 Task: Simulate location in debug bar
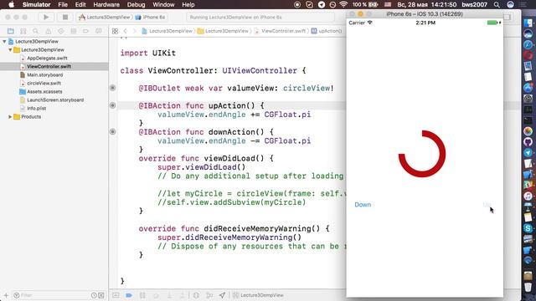(223, 295)
